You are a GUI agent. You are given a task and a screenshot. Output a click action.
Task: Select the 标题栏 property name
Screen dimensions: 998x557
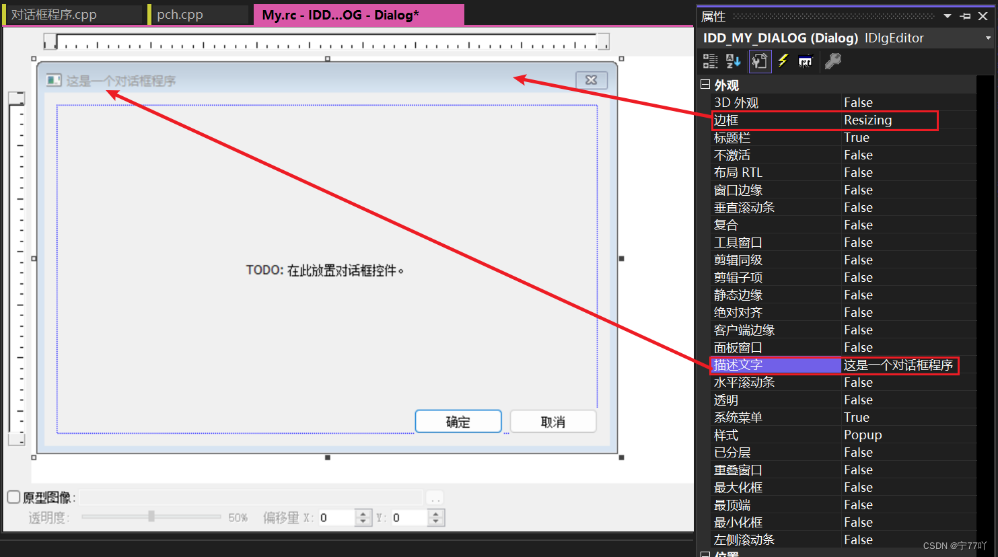(732, 137)
